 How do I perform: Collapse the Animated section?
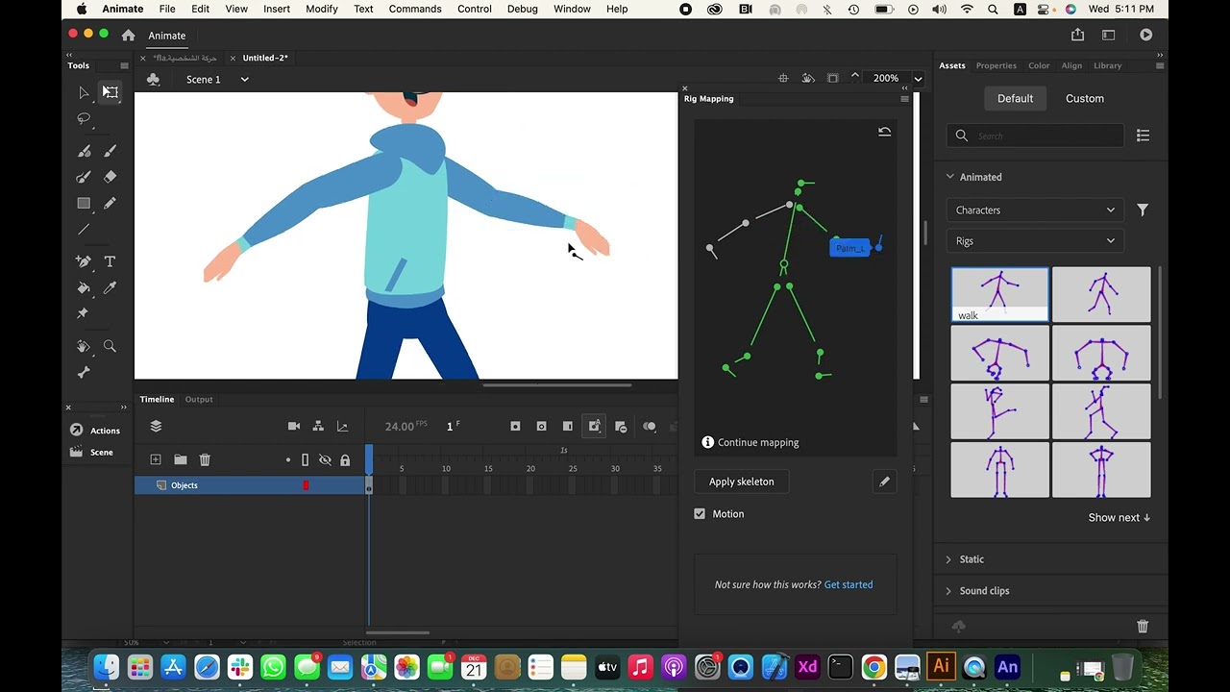[x=949, y=177]
